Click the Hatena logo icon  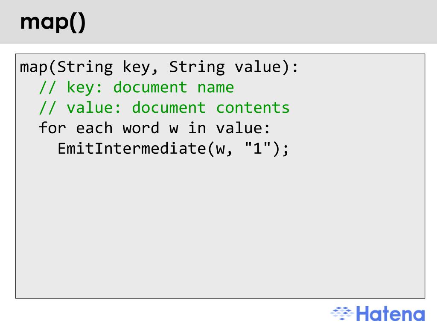(342, 313)
